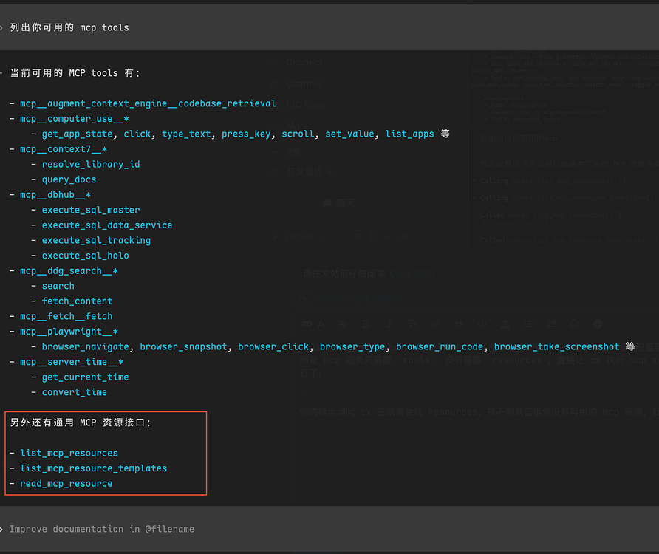Click the 'query_docs' item
Image resolution: width=659 pixels, height=554 pixels.
coord(69,179)
